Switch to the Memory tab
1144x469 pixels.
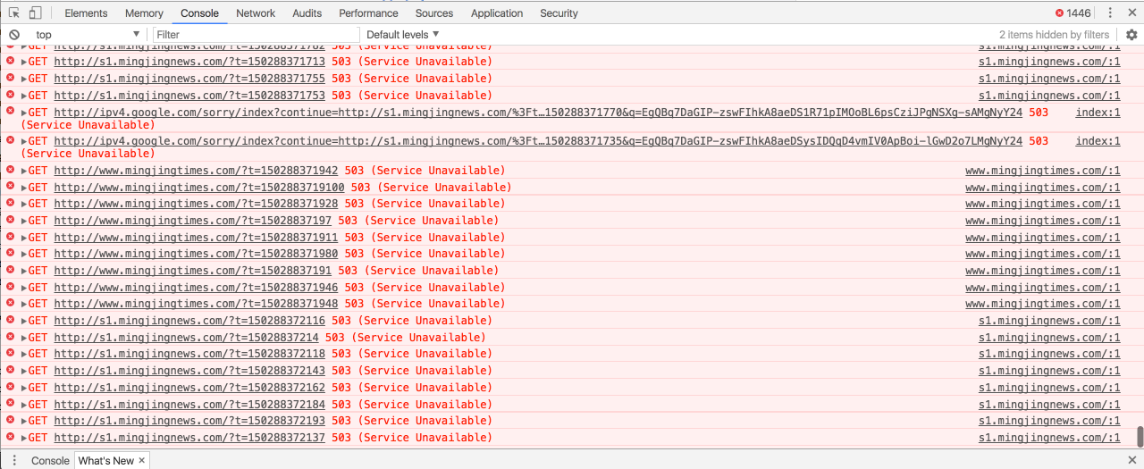click(x=144, y=13)
